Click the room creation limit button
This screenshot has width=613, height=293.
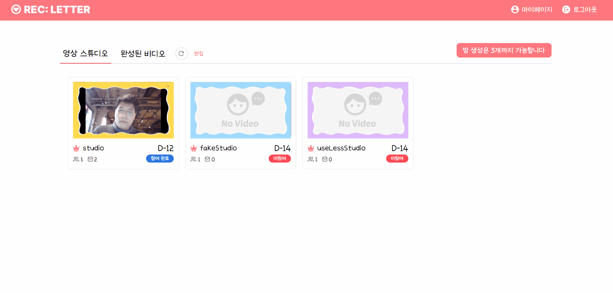pyautogui.click(x=504, y=50)
